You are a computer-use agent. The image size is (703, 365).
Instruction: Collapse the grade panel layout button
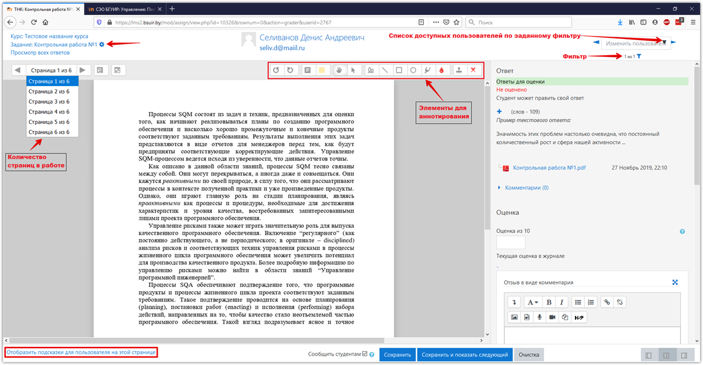684,355
